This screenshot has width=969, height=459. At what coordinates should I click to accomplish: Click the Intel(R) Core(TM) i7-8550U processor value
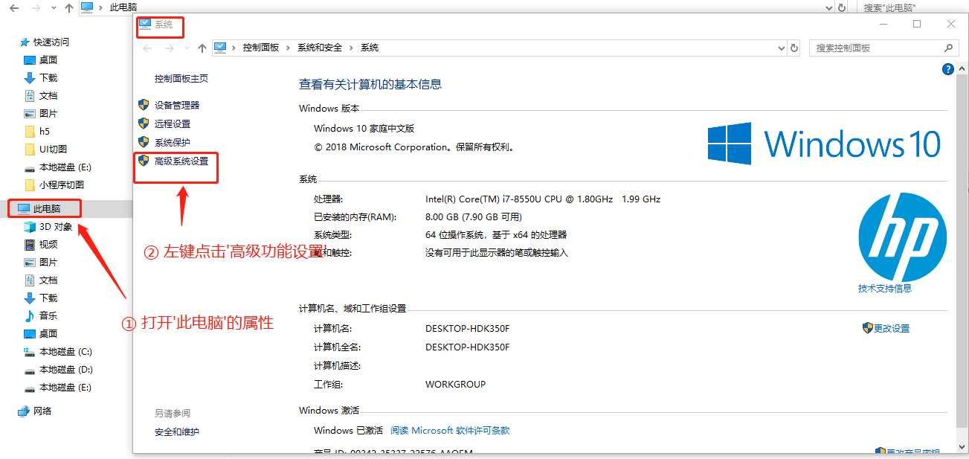tap(543, 199)
